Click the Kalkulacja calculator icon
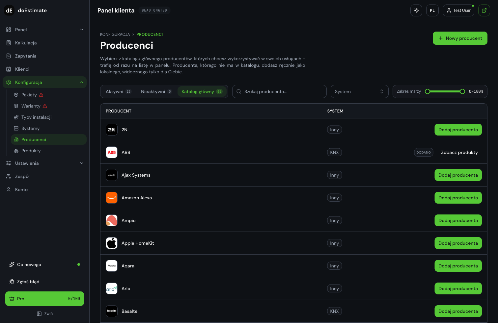This screenshot has width=498, height=323. (9, 43)
